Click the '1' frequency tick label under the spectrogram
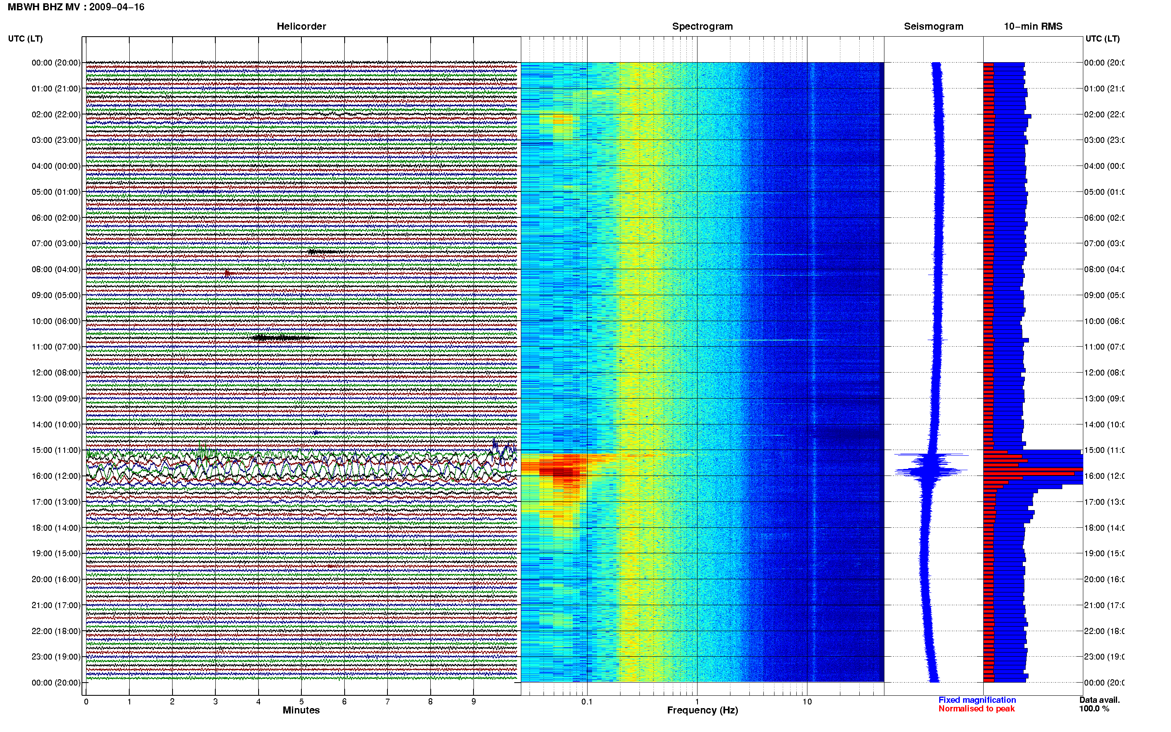1171x732 pixels. click(x=697, y=702)
